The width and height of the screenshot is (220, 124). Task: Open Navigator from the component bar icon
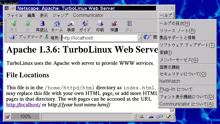pos(141,116)
